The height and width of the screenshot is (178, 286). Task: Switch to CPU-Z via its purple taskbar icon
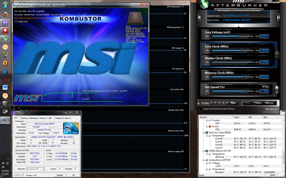tap(5, 22)
